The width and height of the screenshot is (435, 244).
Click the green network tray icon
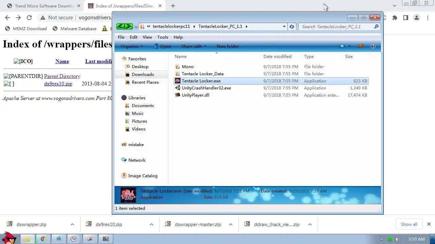click(390, 239)
